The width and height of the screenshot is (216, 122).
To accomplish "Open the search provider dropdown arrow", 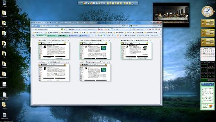I will [x=161, y=26].
